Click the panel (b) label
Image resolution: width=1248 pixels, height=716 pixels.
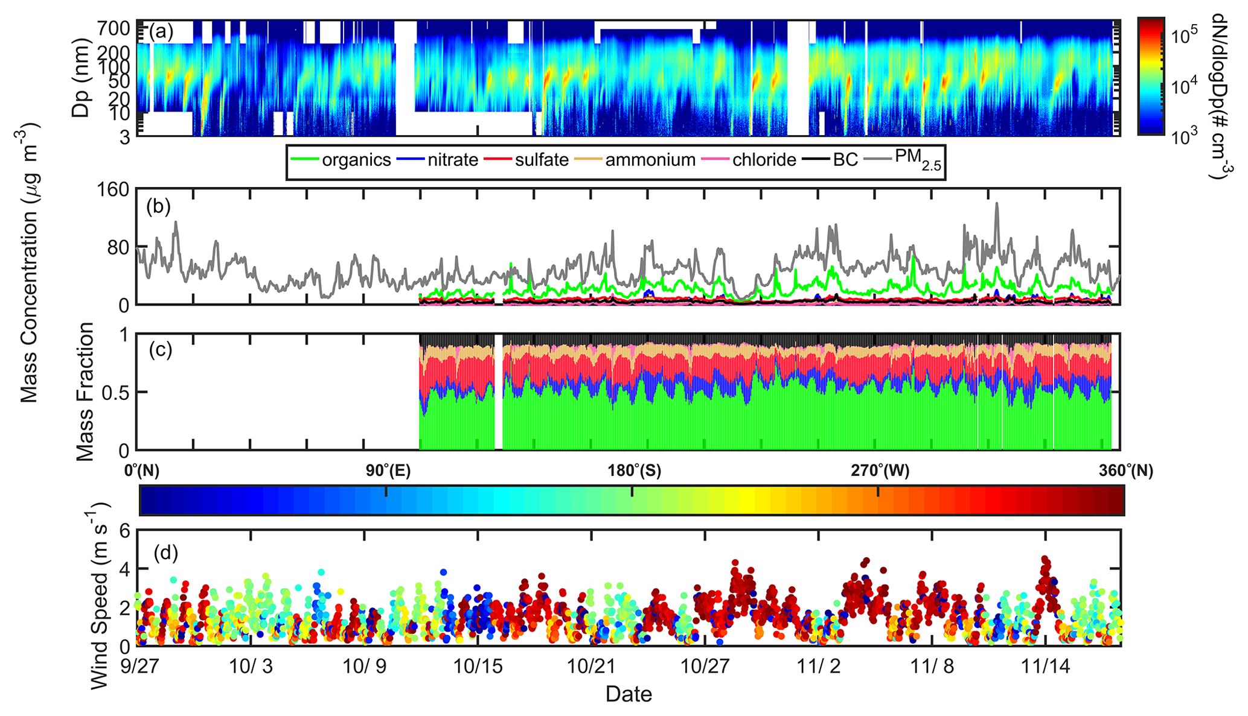(158, 206)
